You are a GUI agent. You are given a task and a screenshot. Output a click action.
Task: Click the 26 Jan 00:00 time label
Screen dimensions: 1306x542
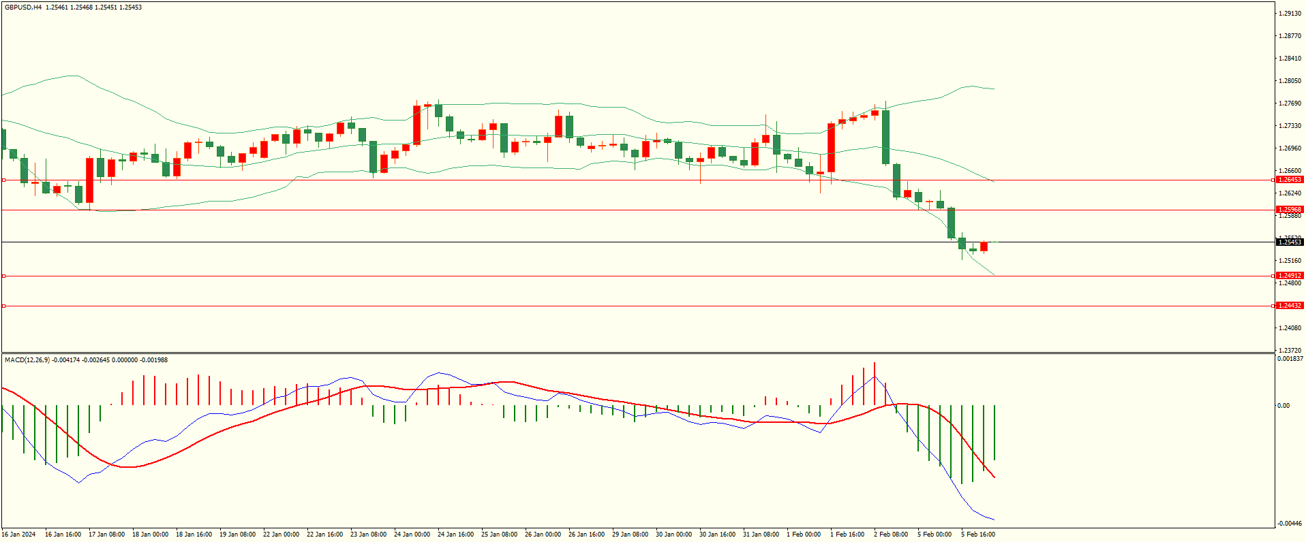(x=543, y=535)
